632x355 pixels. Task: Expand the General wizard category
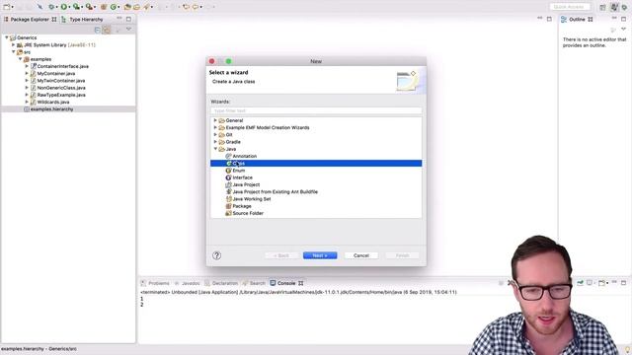pos(215,120)
